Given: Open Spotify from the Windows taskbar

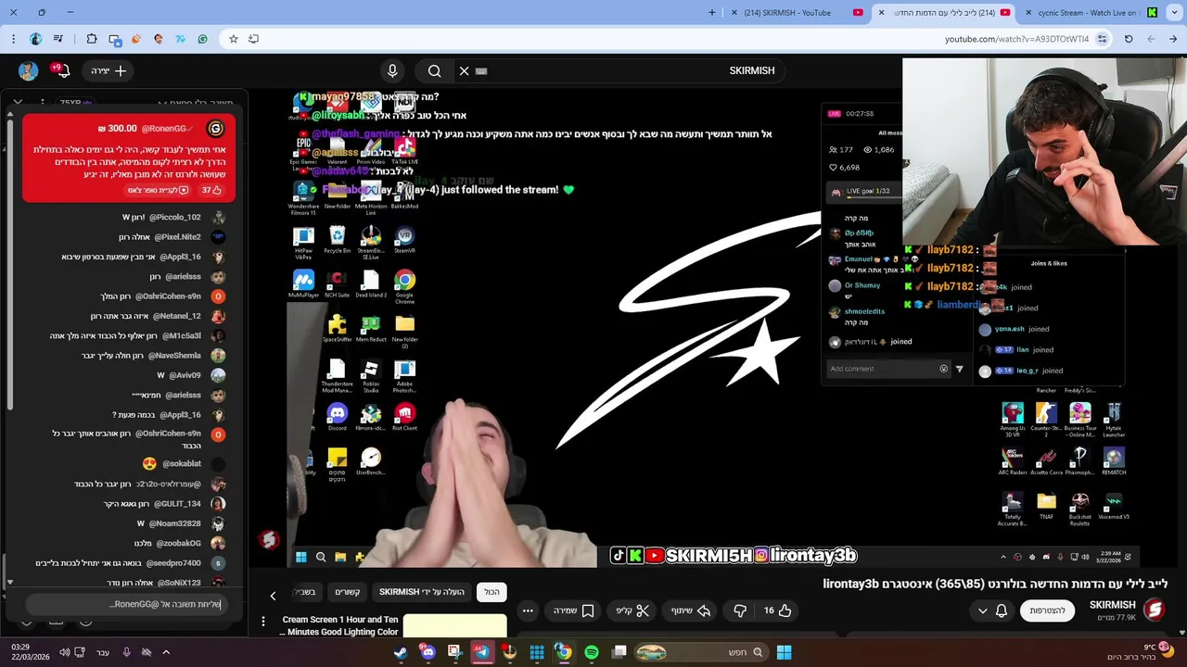Looking at the screenshot, I should pos(592,652).
